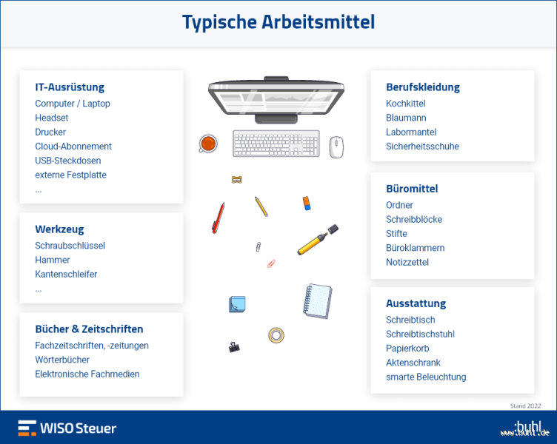Click the Computer / Laptop entry
This screenshot has height=444, width=557.
coord(73,104)
